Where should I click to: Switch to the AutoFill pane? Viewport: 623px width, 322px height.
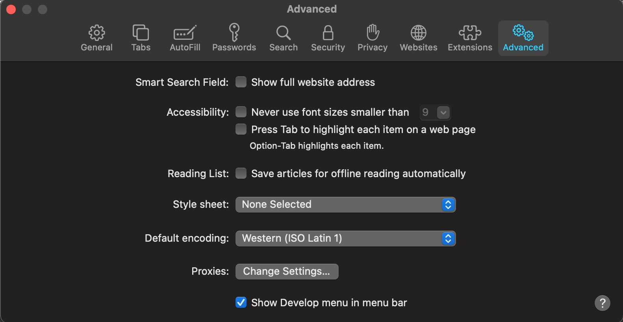185,38
